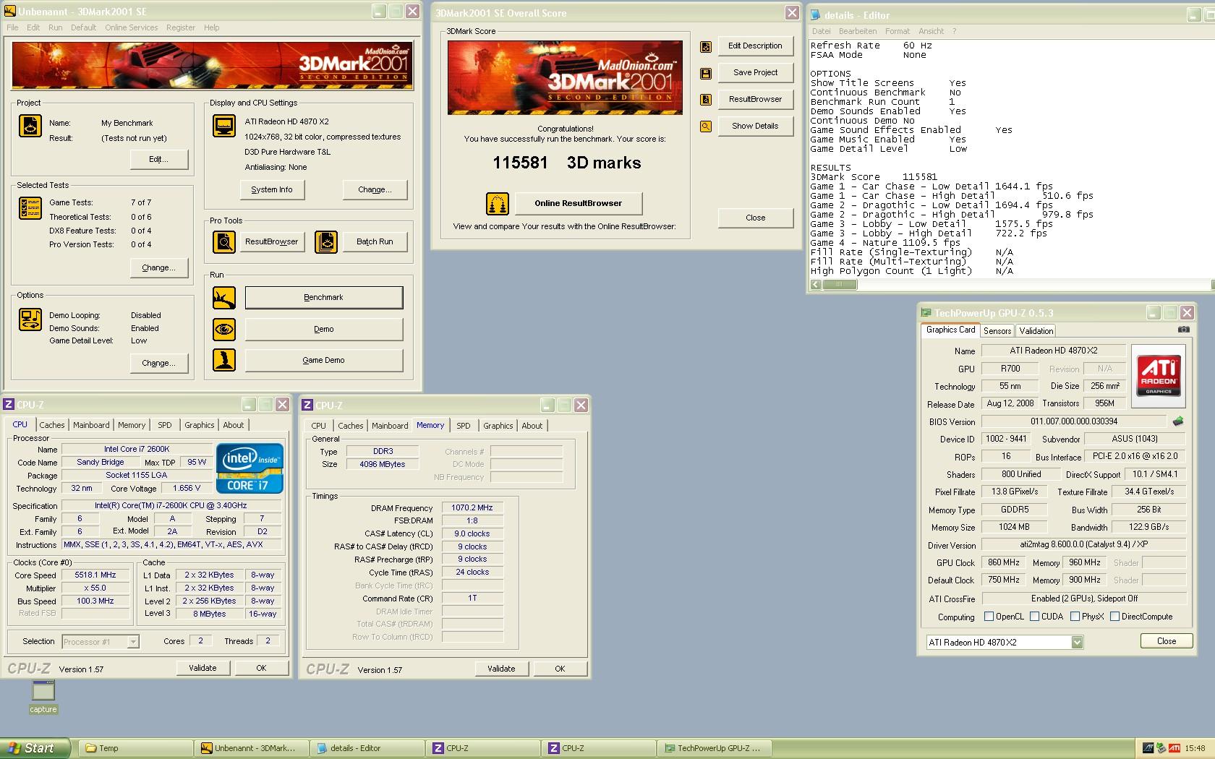The width and height of the screenshot is (1215, 759).
Task: Switch to the details - Editor taskbar item
Action: [x=367, y=748]
